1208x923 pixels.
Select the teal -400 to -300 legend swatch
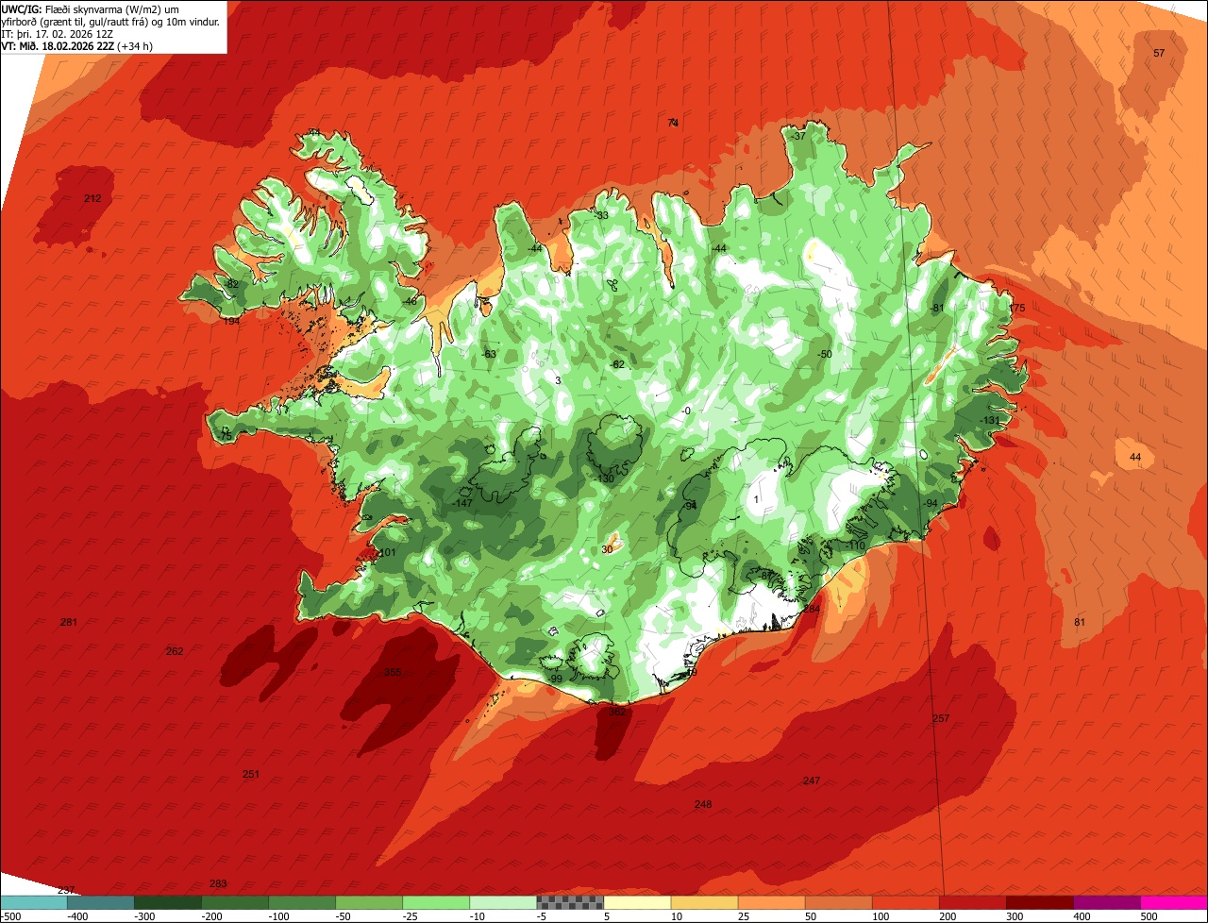pos(101,902)
